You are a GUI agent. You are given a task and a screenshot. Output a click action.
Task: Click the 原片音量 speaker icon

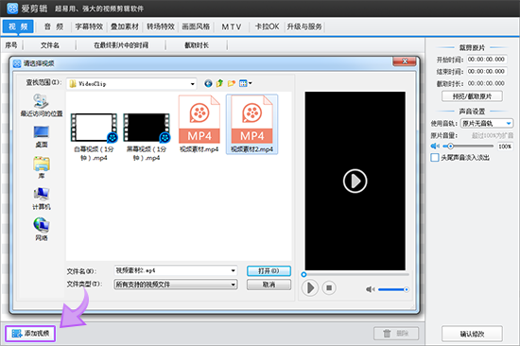[x=435, y=146]
